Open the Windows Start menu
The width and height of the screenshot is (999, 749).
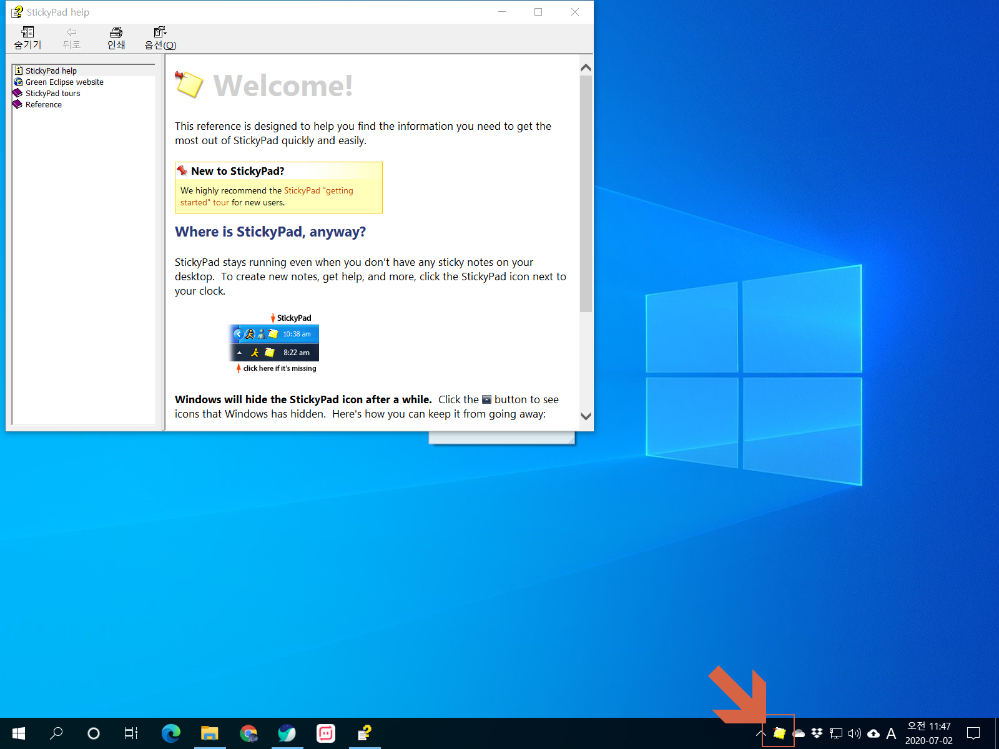tap(19, 733)
